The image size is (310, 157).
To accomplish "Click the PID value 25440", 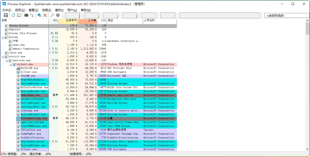I will click(x=103, y=49).
